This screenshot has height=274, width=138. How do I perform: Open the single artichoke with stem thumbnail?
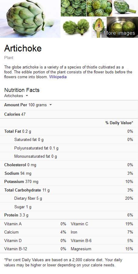(125, 8)
